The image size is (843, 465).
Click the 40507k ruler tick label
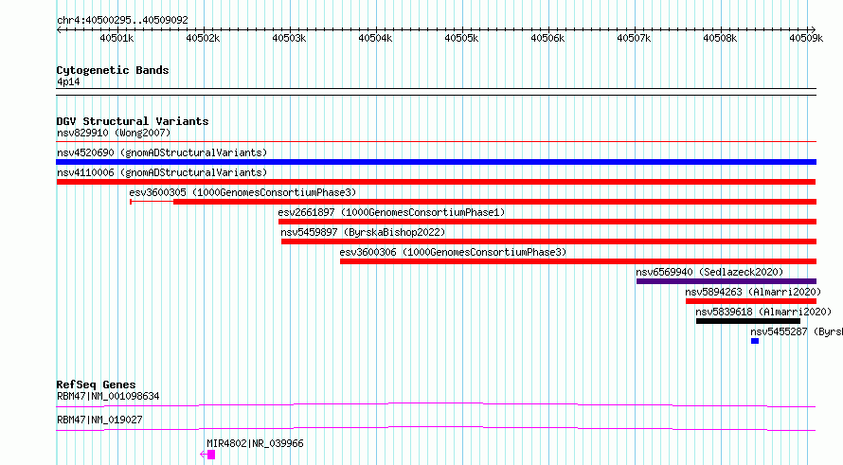(634, 38)
